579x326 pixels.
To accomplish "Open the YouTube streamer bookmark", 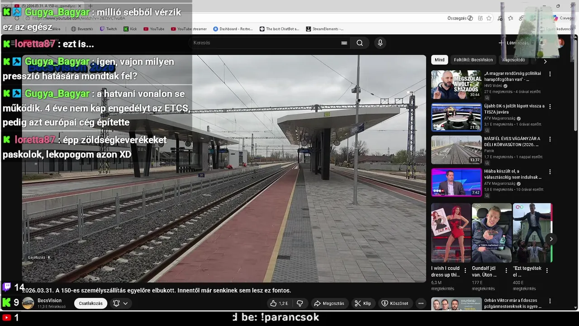I will click(189, 29).
